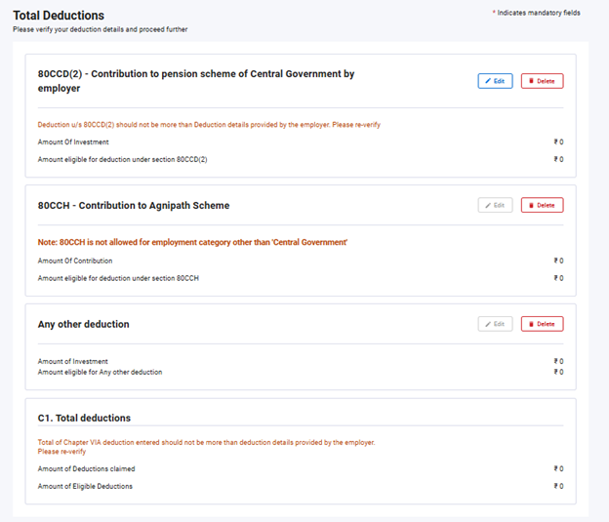Select the 'Total Deductions' page heading

tap(59, 16)
